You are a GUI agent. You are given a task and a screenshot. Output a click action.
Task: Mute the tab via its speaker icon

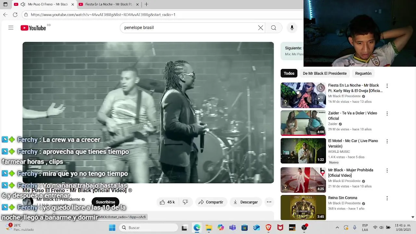coord(23,4)
